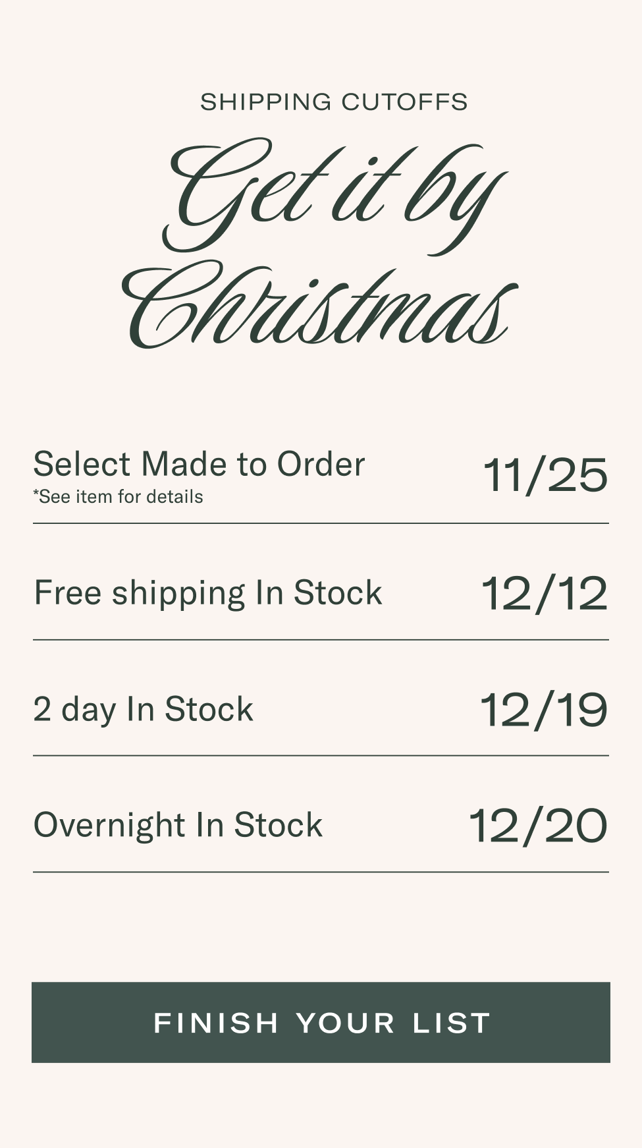
Task: Click the word CUTOFFS in the heading
Action: (x=404, y=102)
